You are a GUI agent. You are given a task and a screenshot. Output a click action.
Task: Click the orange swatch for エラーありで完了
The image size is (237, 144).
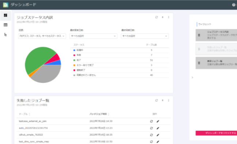[x=74, y=65]
